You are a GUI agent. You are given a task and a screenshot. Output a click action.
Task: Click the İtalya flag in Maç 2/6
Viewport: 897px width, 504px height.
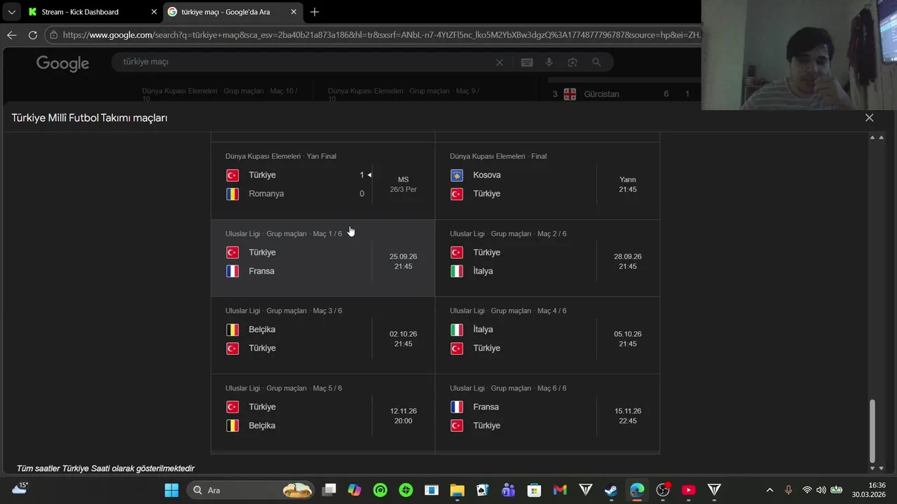(x=457, y=271)
